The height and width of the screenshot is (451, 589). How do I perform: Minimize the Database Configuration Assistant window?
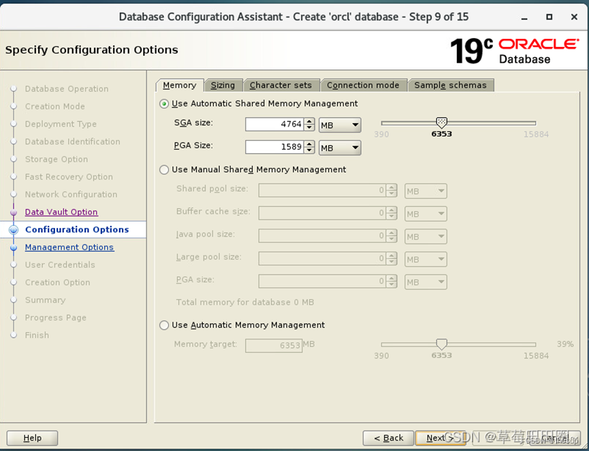(524, 17)
